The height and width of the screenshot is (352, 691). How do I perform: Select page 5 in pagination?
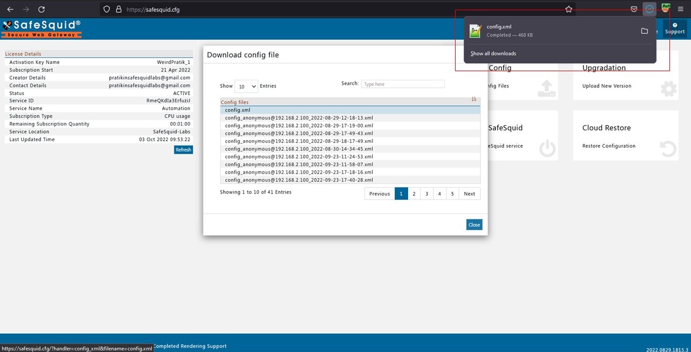pos(452,194)
